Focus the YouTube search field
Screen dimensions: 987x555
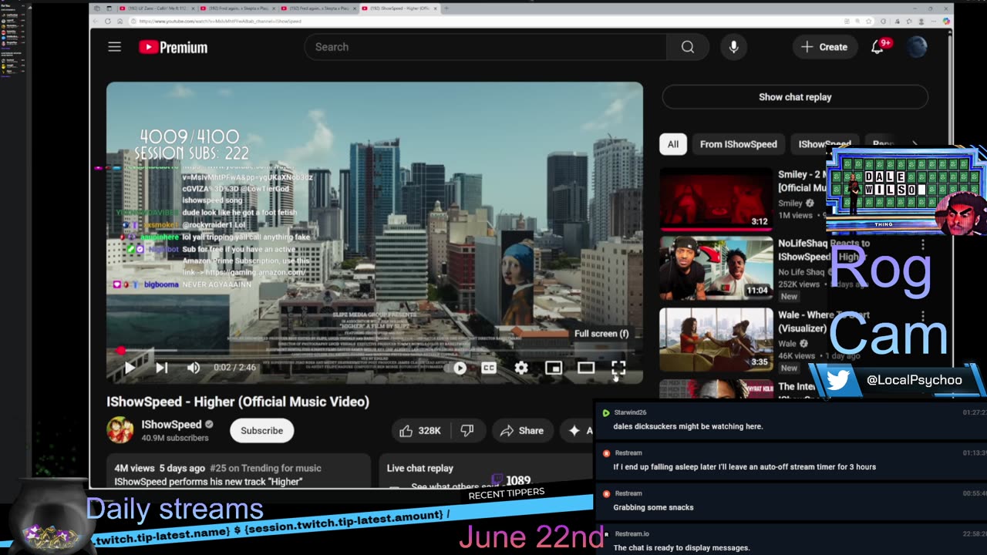(486, 47)
